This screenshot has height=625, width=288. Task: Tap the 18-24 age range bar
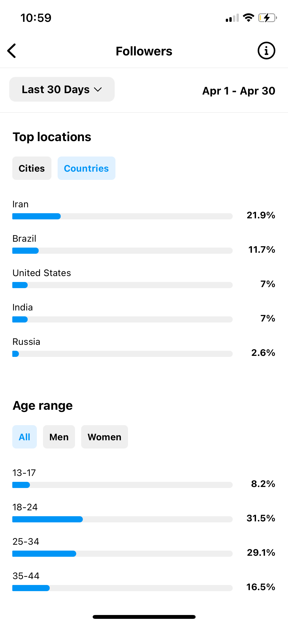coord(122,519)
